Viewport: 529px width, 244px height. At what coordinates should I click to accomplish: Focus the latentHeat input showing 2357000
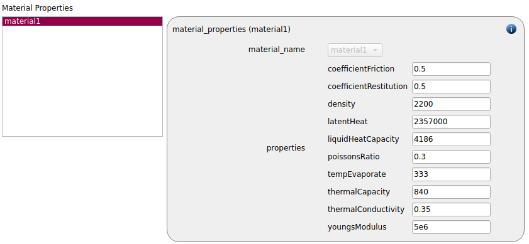[451, 122]
